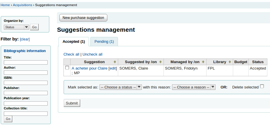Sort by Managed by /on column arrows

[x=203, y=62]
